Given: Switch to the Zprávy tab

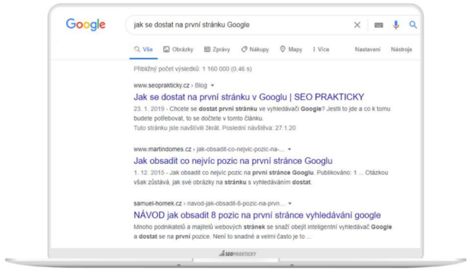Looking at the screenshot, I should click(217, 50).
